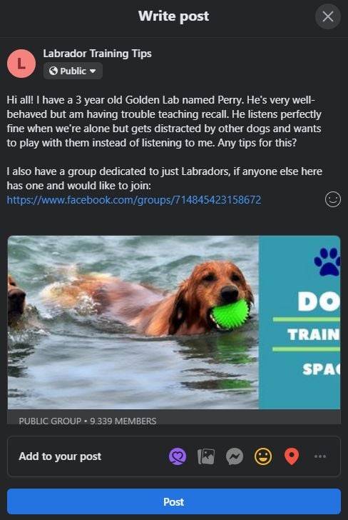
Task: Click the Messenger icon in Add to your post
Action: [235, 456]
